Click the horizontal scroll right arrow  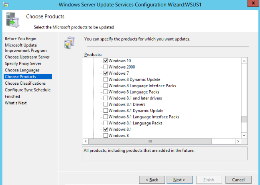238,141
